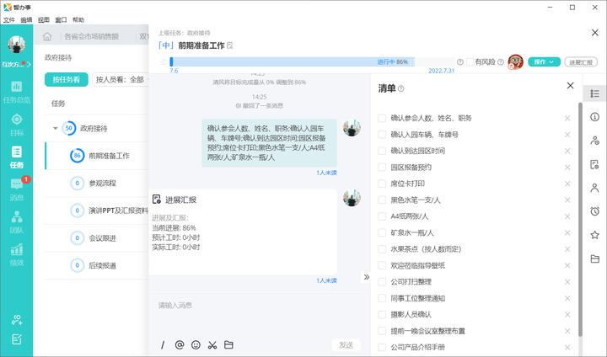Click the edit icon next to 前期准备工作 title
Image resolution: width=607 pixels, height=357 pixels.
(x=230, y=45)
